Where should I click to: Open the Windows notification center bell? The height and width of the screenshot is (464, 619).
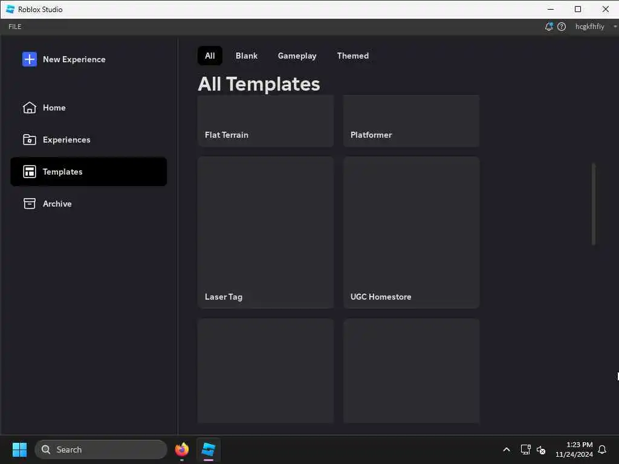tap(602, 449)
